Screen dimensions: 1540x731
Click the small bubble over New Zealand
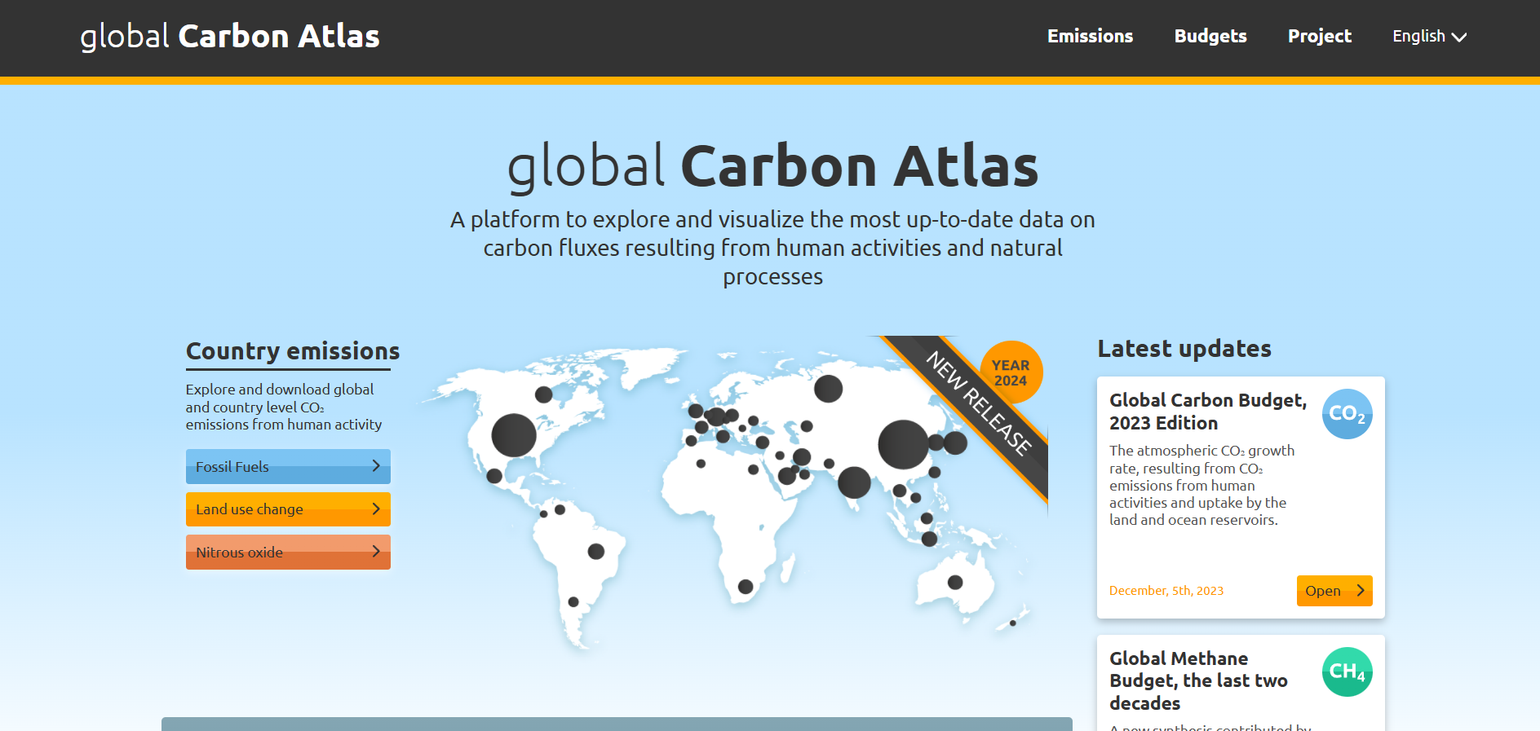1013,623
